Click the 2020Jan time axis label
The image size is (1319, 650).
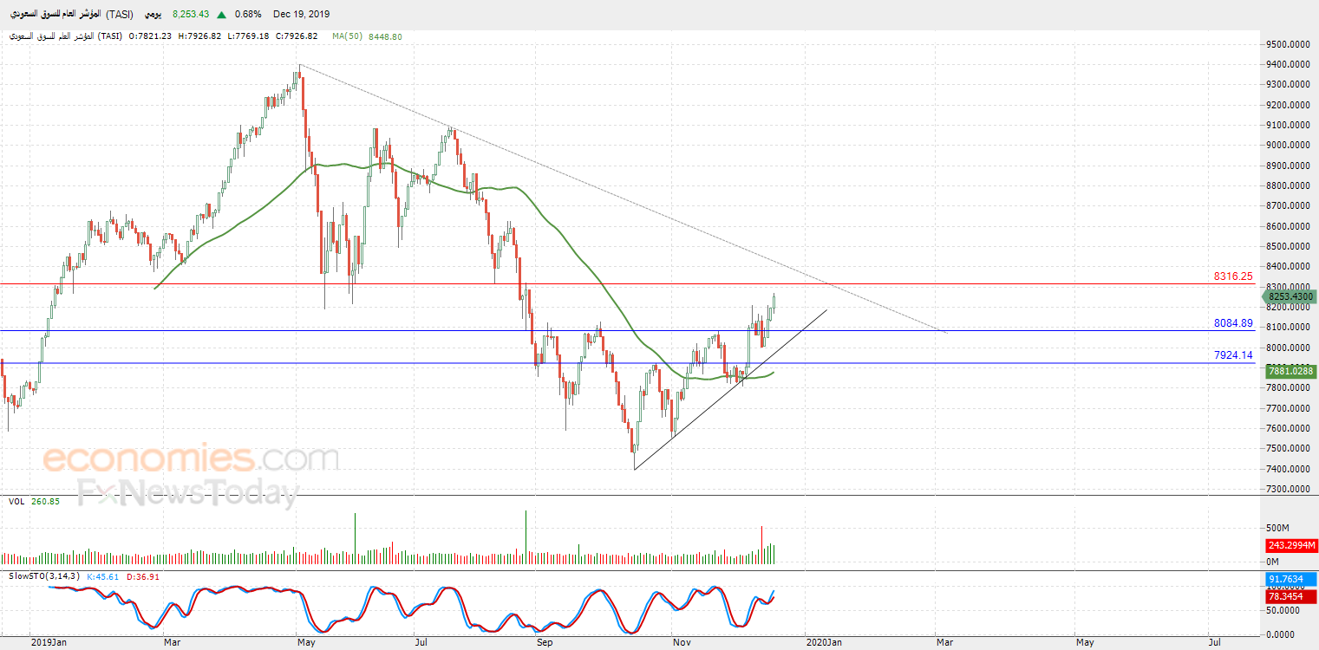pos(823,642)
